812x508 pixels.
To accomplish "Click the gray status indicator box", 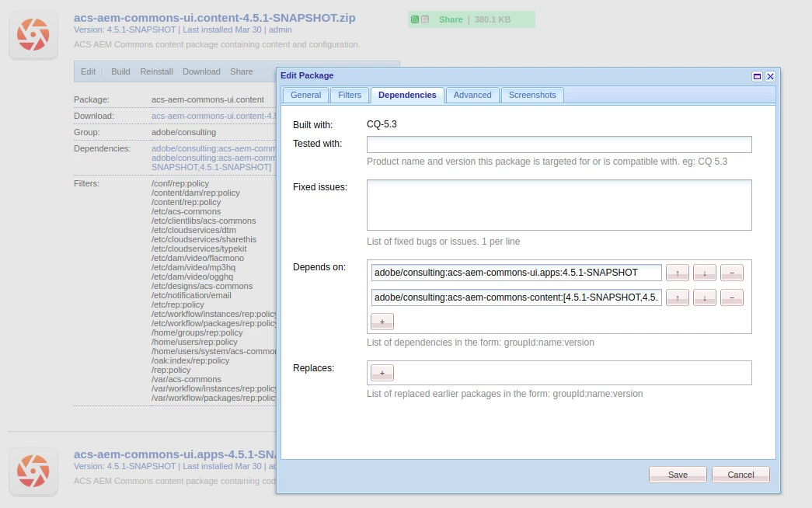I will 425,19.
